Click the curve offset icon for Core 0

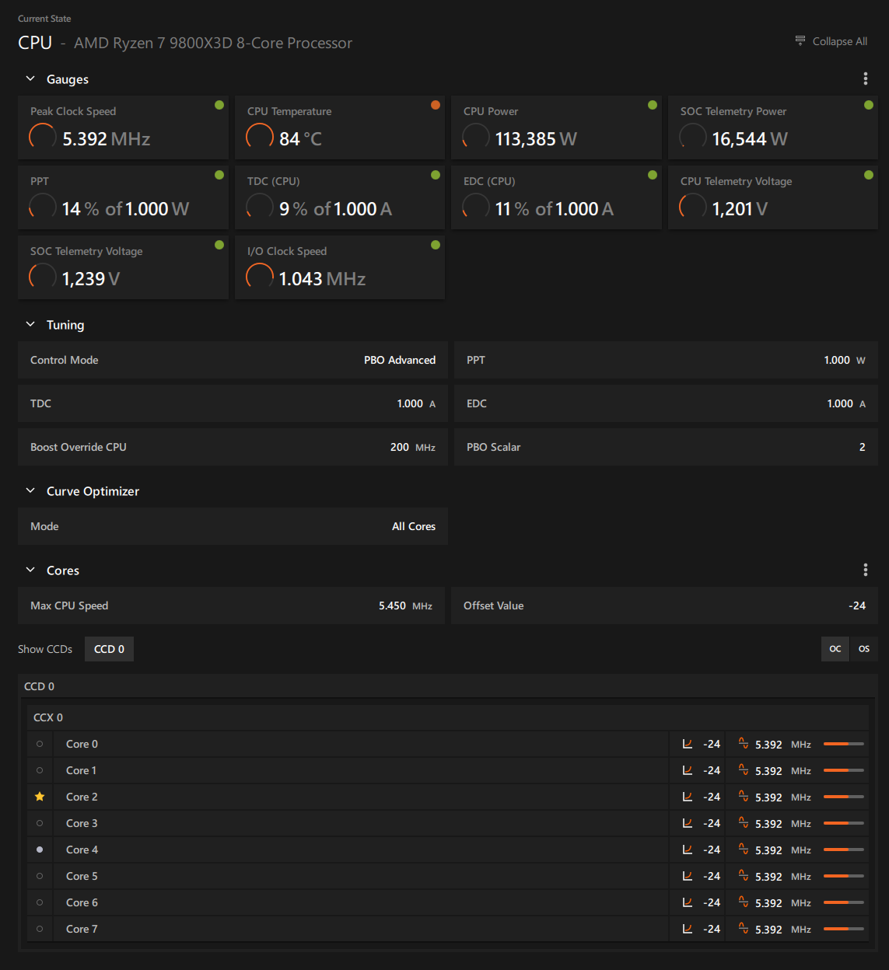pos(688,744)
